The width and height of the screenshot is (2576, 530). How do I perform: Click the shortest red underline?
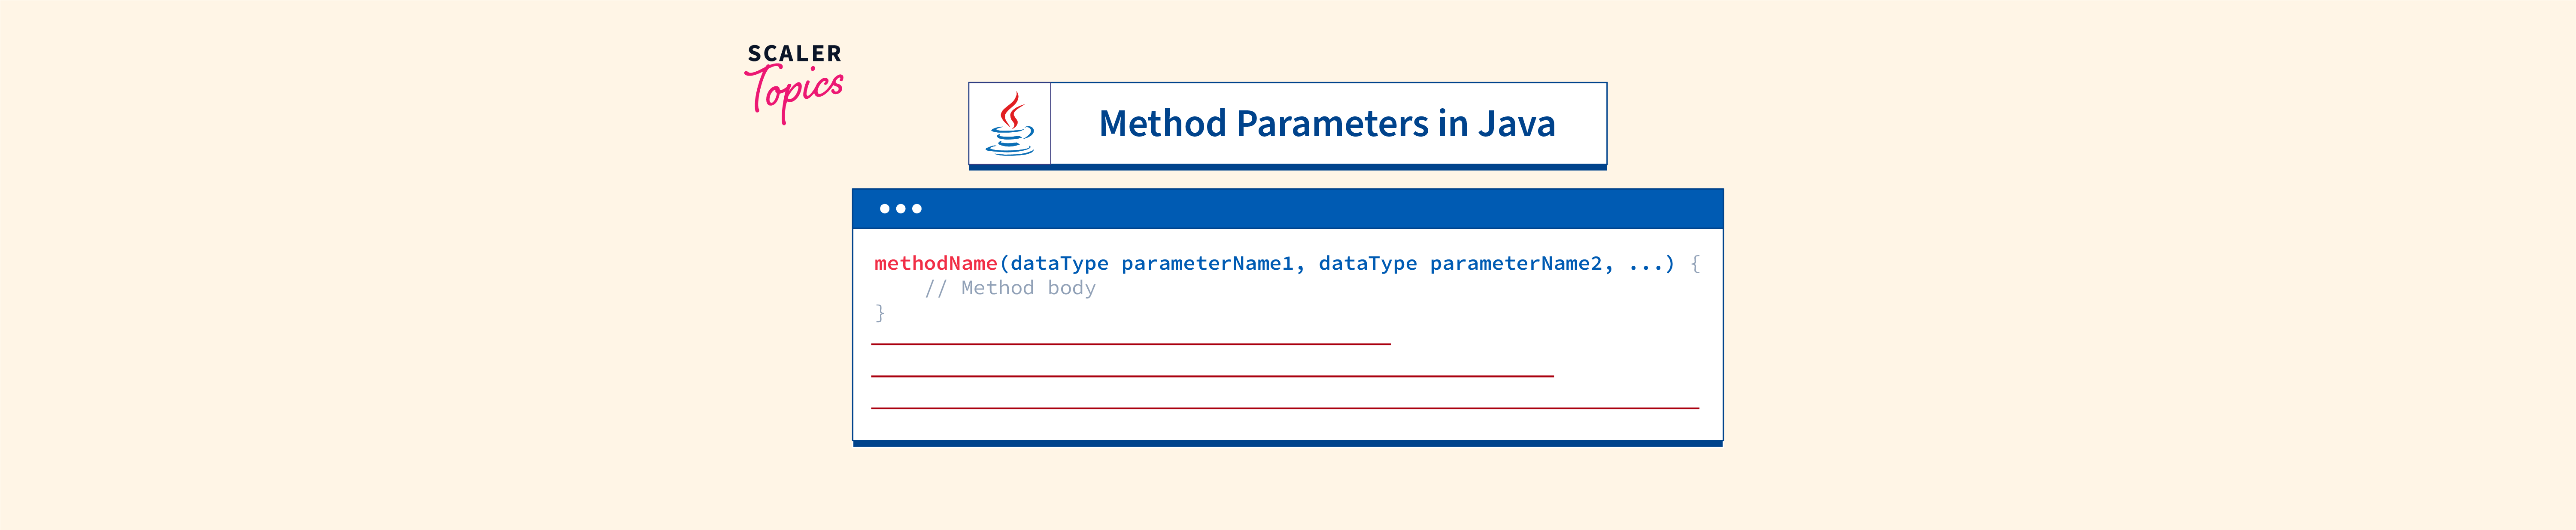1130,344
